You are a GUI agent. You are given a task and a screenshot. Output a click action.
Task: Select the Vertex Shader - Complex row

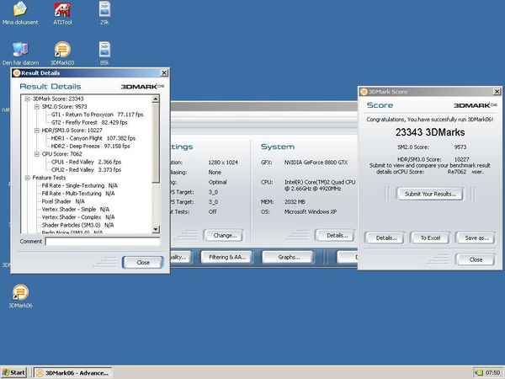[78, 217]
